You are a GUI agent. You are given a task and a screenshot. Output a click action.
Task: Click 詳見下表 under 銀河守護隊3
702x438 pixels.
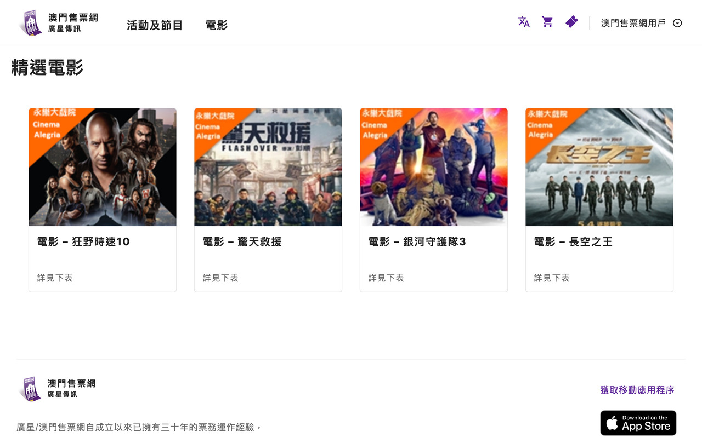tap(386, 278)
